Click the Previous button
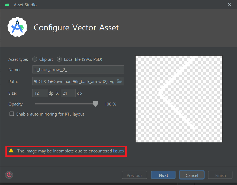Screen dimensions: 237x185 click(x=134, y=175)
